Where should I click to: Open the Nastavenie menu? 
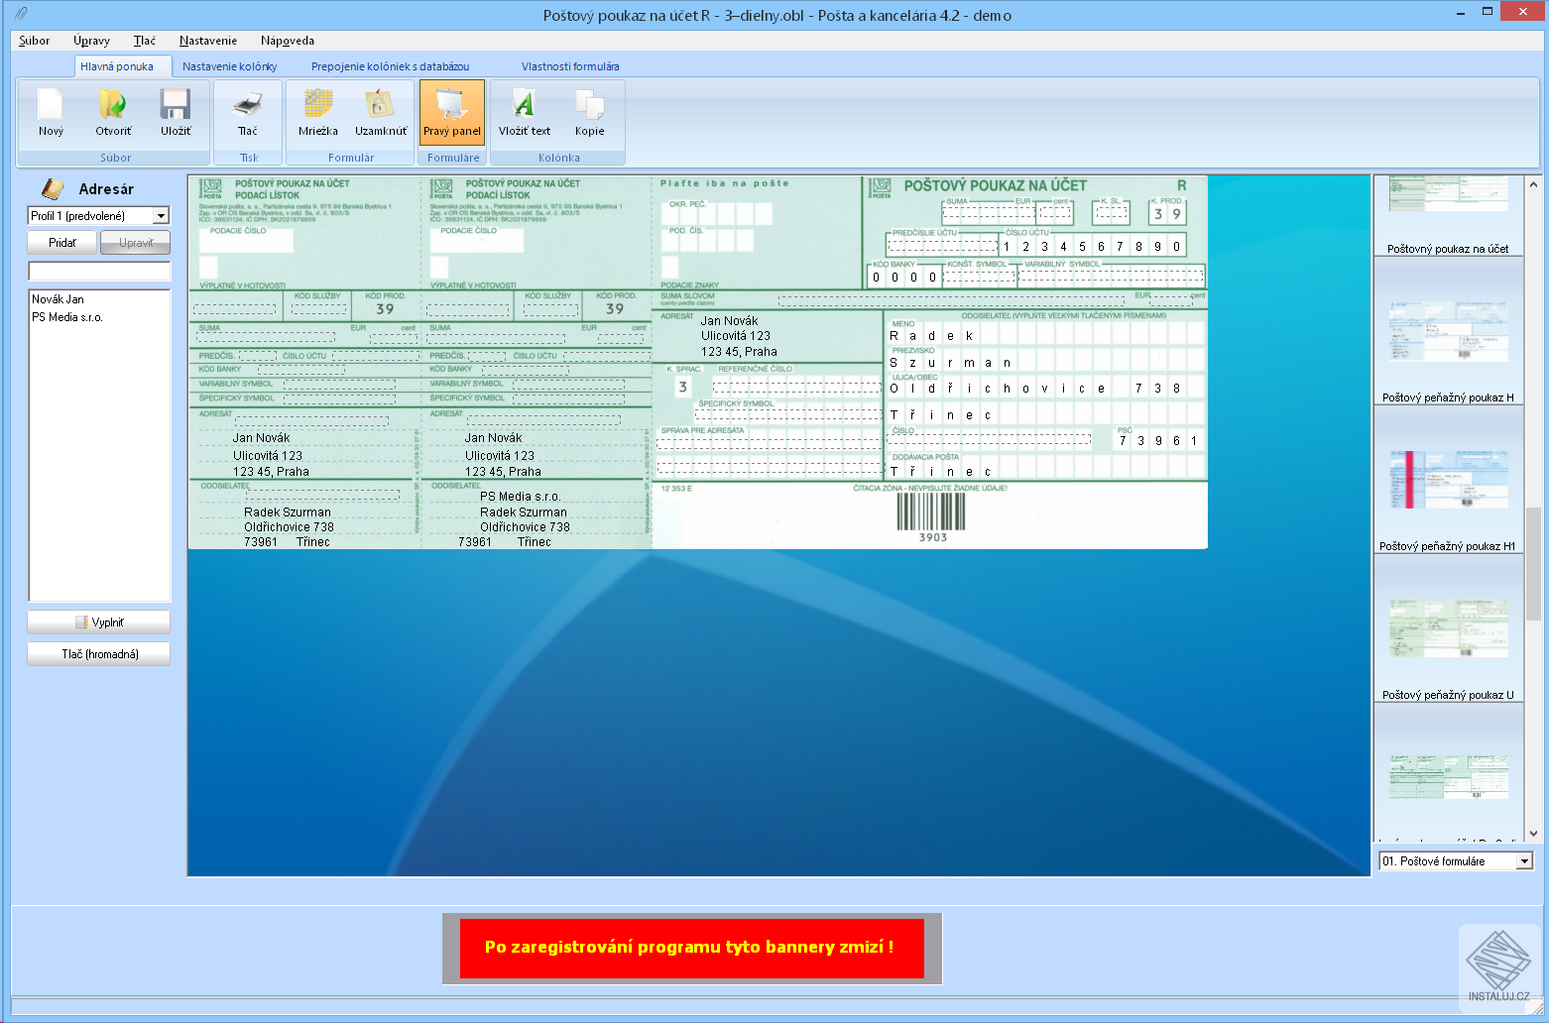click(208, 41)
